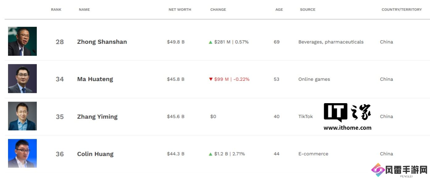
Task: Sort by the NET WORTH column header
Action: tap(180, 10)
